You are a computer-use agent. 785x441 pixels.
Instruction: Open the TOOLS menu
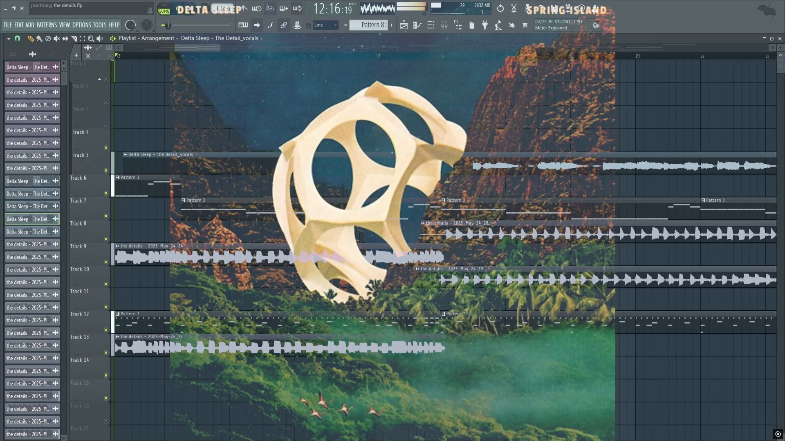tap(99, 25)
